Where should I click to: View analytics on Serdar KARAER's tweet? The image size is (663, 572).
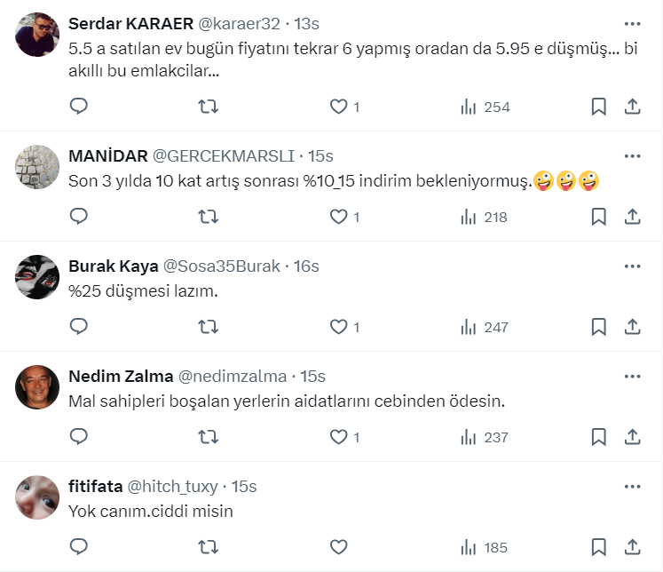tap(485, 107)
